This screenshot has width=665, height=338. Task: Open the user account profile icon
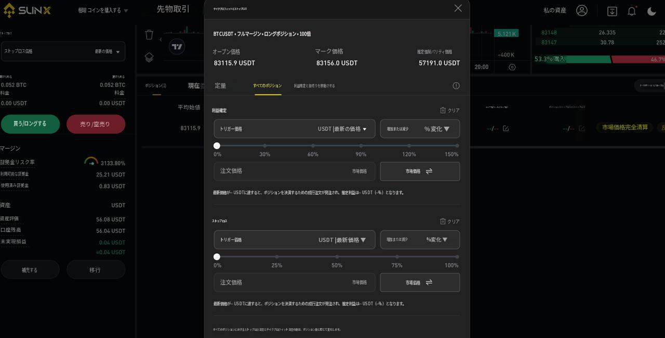point(582,10)
